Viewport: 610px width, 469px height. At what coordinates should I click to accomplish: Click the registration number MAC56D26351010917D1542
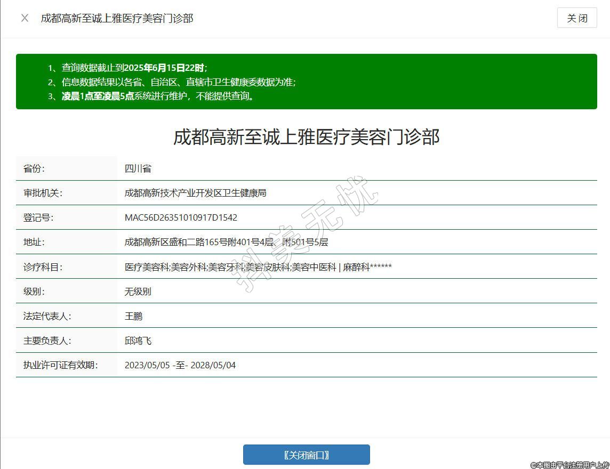tap(181, 217)
